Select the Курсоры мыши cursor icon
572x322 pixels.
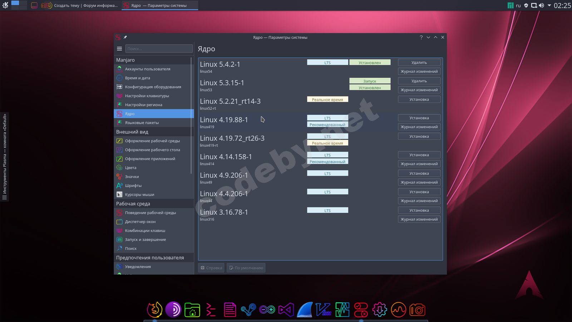119,194
